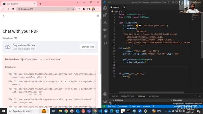
Task: Open Zoom from the taskbar
Action: [x=140, y=111]
